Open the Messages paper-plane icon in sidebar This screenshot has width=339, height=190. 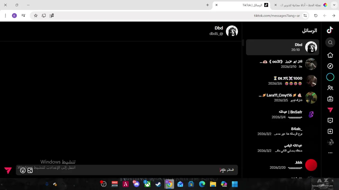coord(330,110)
